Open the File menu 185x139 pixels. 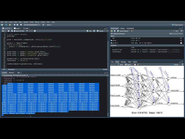click(x=2, y=22)
